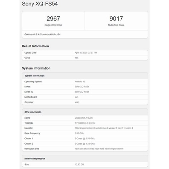Click the Single-Core Score label
This screenshot has height=169, width=169.
[x=53, y=25]
